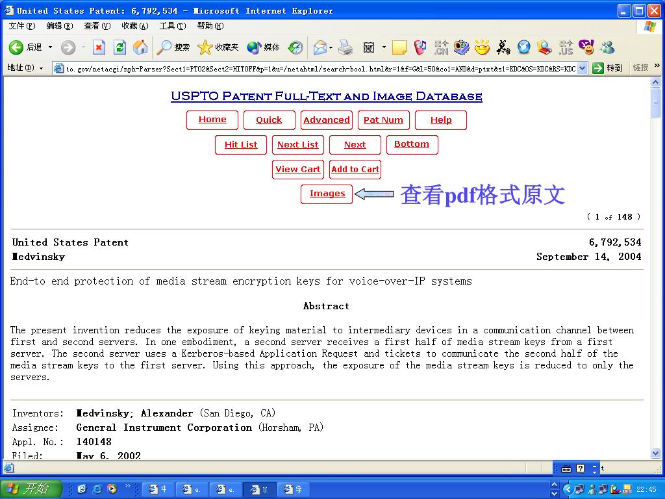The width and height of the screenshot is (665, 499).
Task: Click the blue round globe toolbar icon
Action: point(524,47)
